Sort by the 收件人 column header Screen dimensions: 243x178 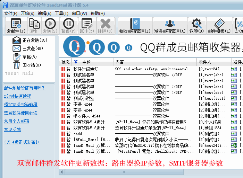(214, 62)
